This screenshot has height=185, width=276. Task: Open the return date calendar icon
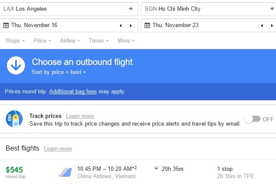pyautogui.click(x=147, y=25)
